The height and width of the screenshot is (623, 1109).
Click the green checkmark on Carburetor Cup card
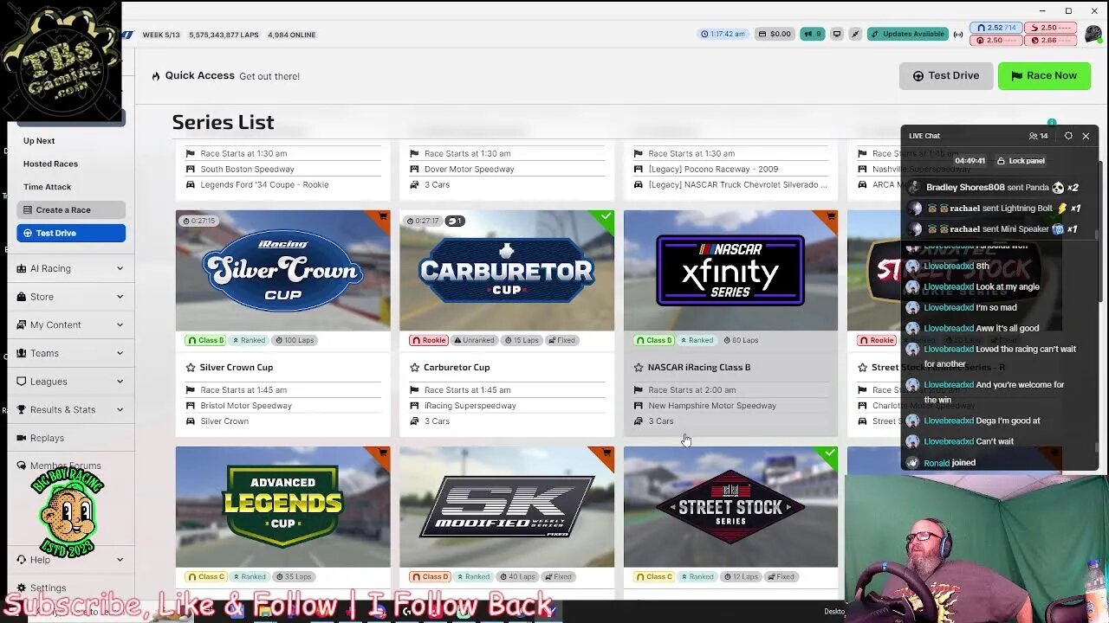click(606, 216)
